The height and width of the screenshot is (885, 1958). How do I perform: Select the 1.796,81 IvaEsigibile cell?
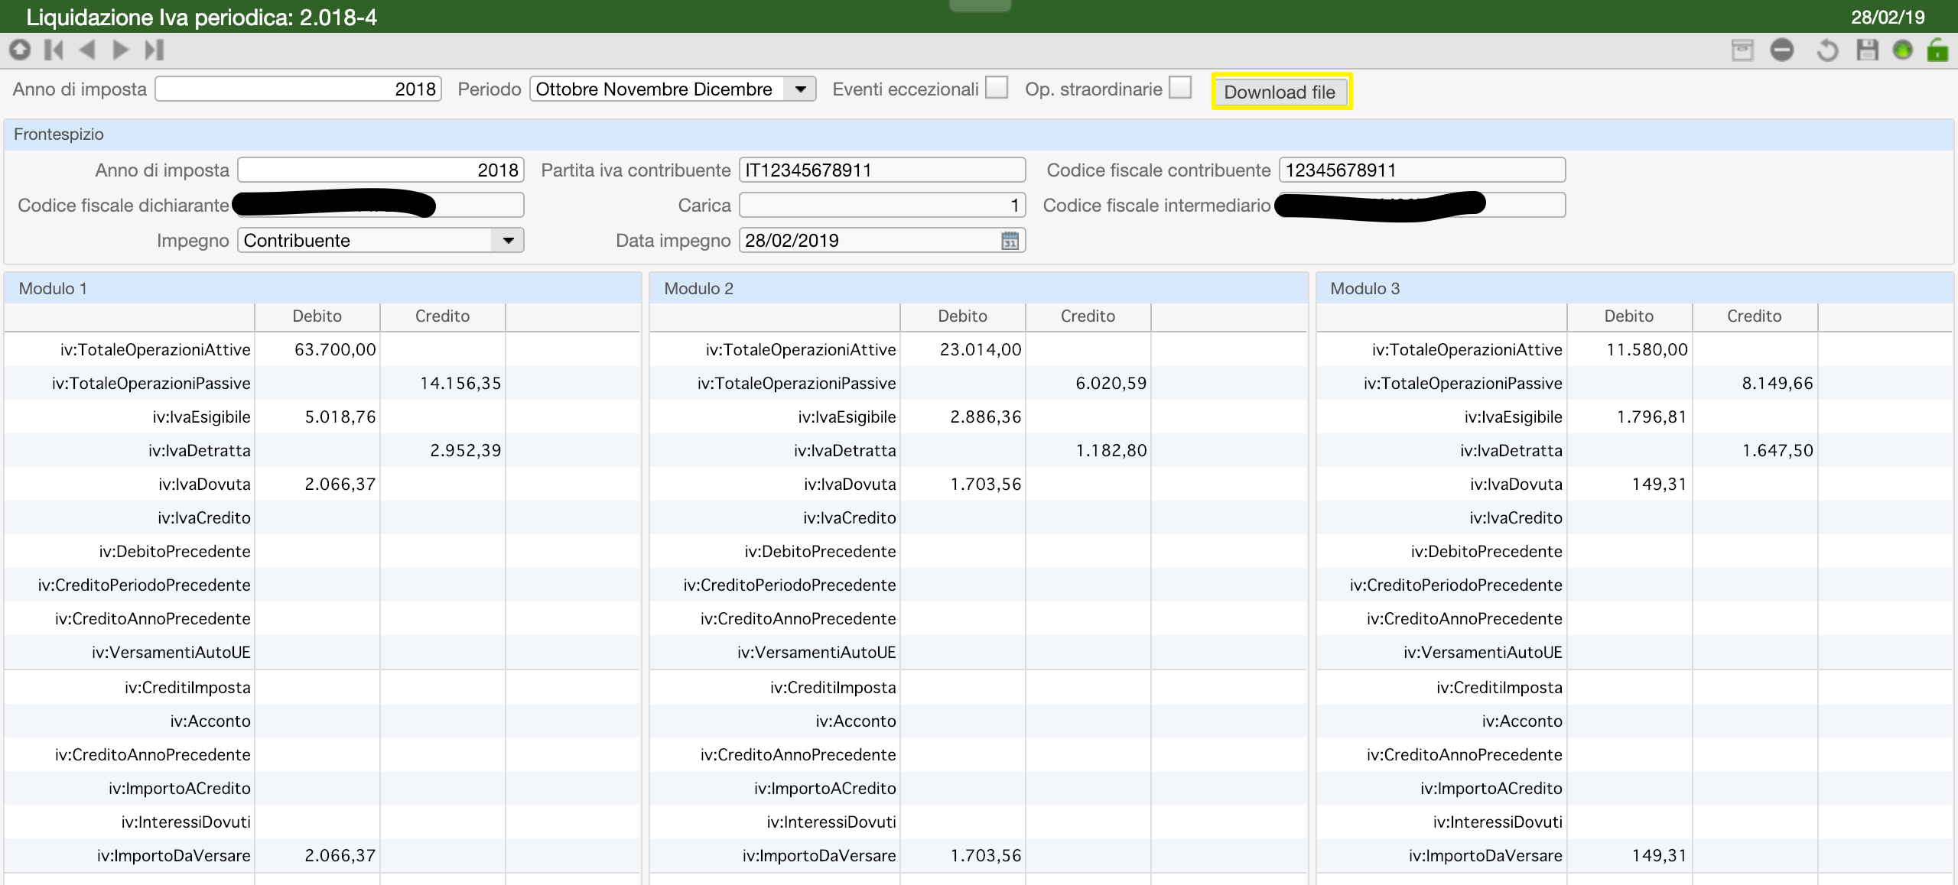(x=1629, y=417)
